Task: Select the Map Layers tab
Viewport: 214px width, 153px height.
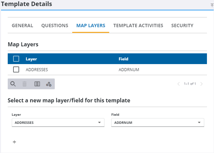Action: tap(91, 25)
